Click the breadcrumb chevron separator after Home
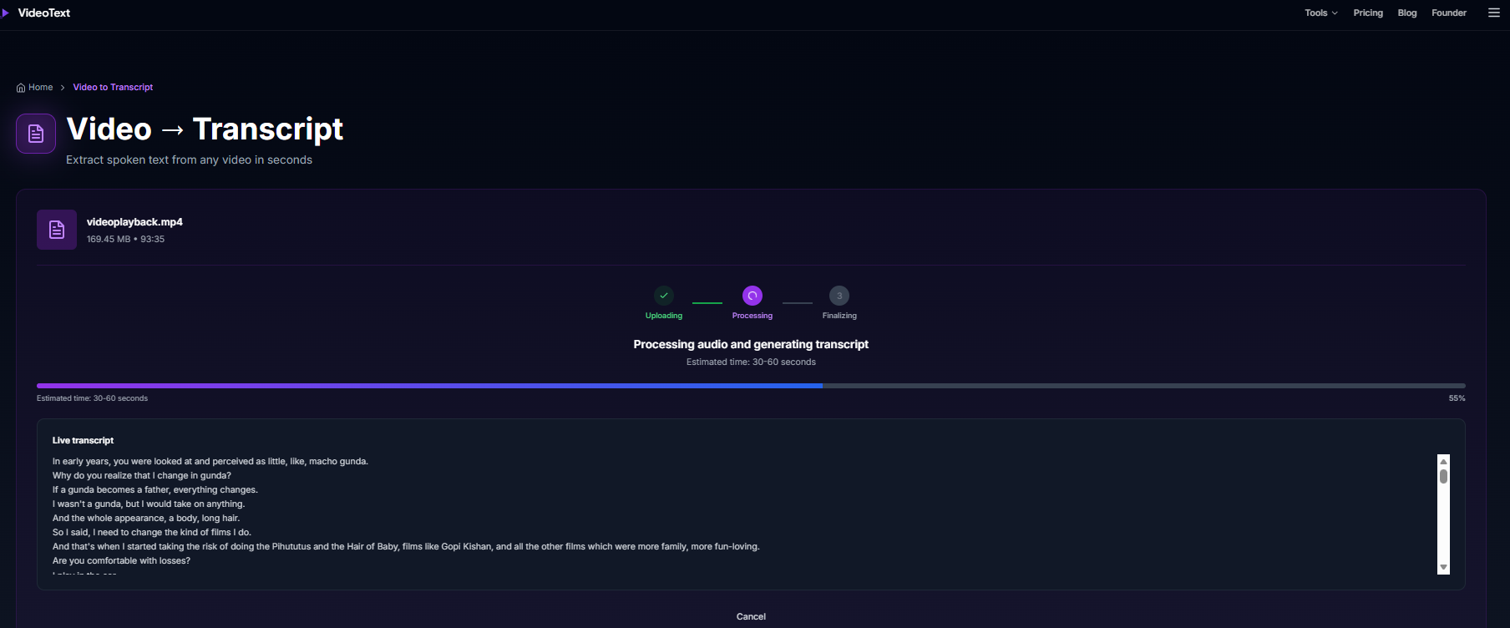Screen dimensions: 1510x628 pyautogui.click(x=63, y=88)
